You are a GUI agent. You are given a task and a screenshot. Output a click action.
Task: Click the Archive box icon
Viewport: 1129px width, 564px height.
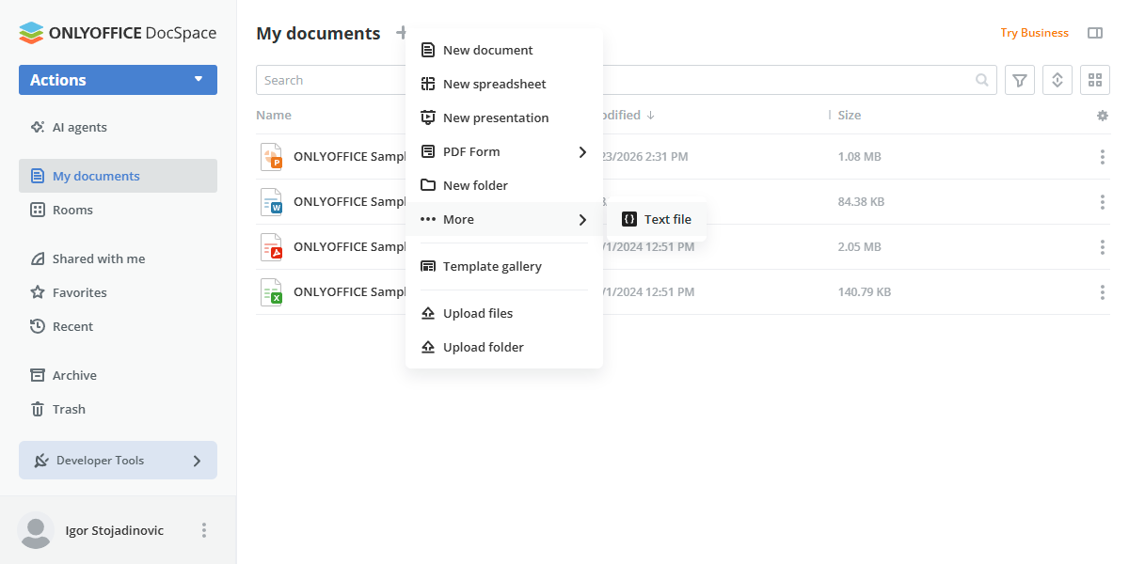point(38,375)
